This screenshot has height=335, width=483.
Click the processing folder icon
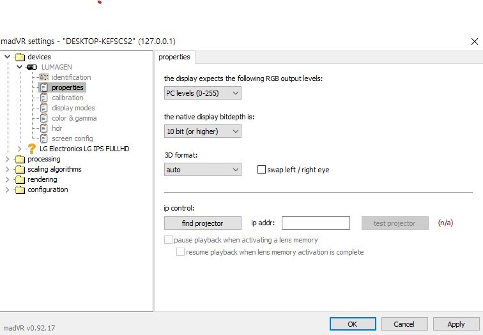pos(20,159)
